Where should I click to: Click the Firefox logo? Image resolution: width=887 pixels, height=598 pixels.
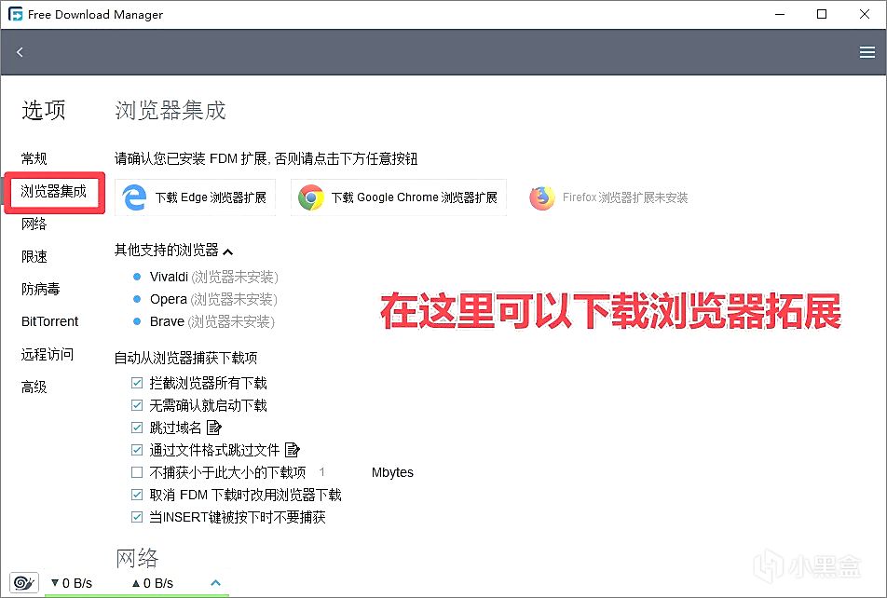[x=542, y=197]
